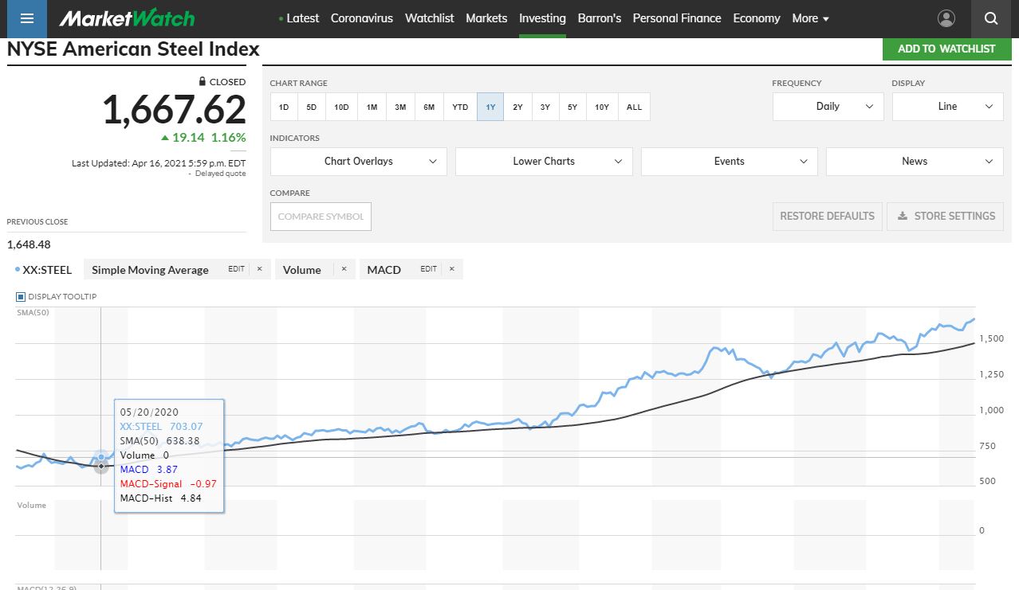Edit the Simple Moving Average settings
1019x590 pixels.
236,269
